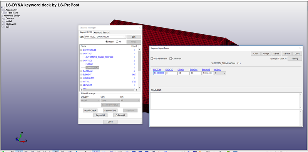This screenshot has height=152, width=308.
Task: Collapse the Keyword Entity tree node
Action: click(x=2, y=16)
